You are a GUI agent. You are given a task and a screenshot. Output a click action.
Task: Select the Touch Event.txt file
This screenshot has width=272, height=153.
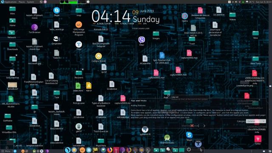(x=101, y=127)
